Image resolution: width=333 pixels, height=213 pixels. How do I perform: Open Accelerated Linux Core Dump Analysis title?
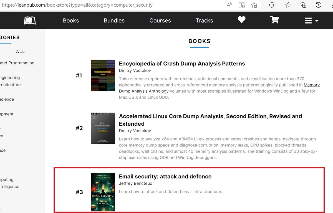[210, 120]
